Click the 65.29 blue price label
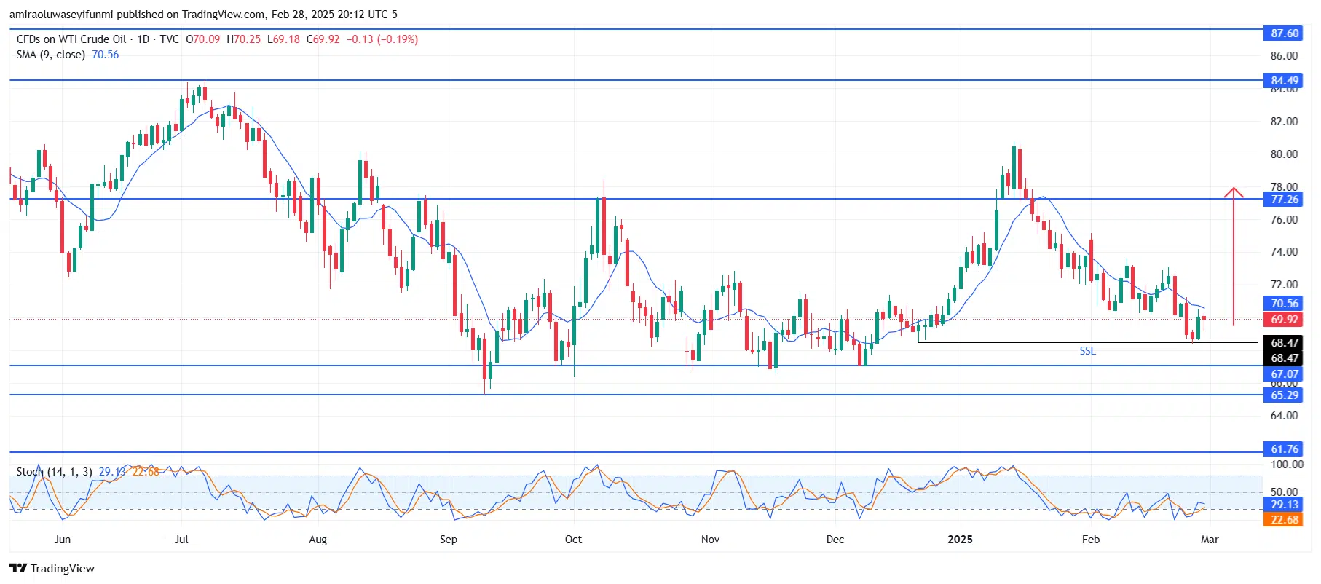1321x584 pixels. tap(1284, 395)
